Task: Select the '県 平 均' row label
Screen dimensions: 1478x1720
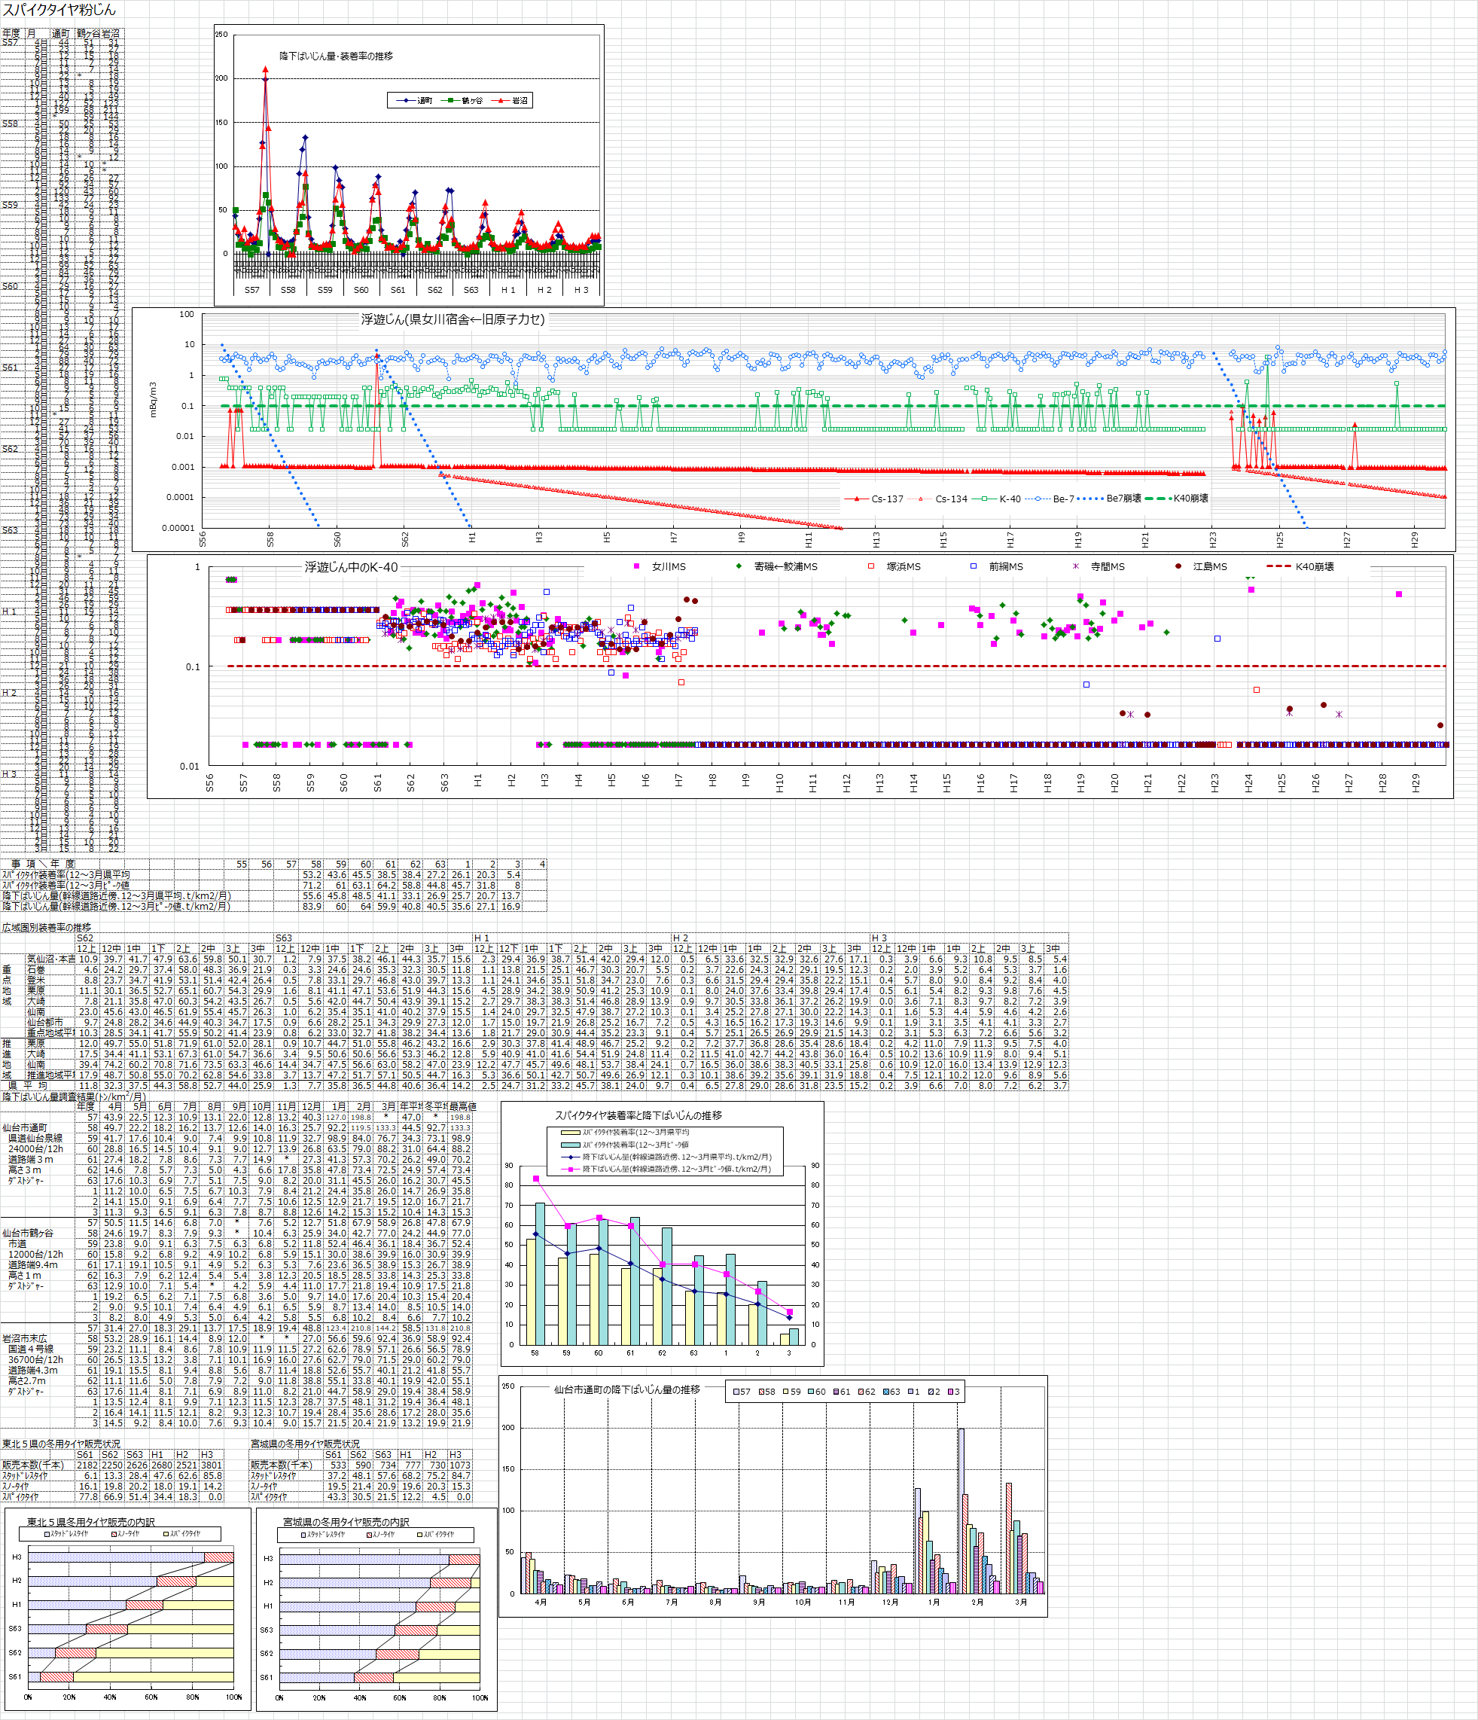Action: (x=29, y=1086)
